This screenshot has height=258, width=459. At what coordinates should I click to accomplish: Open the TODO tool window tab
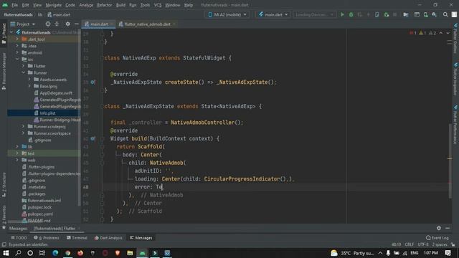pyautogui.click(x=19, y=238)
